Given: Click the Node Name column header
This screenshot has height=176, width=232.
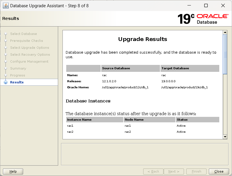Looking at the screenshot, I should [150, 120].
